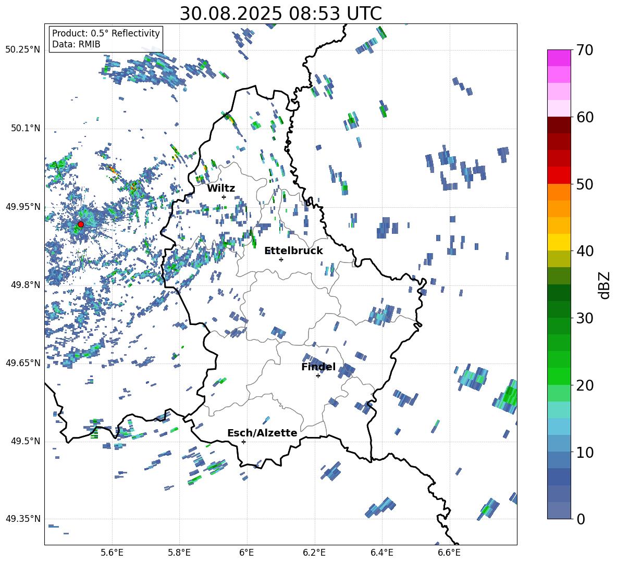The width and height of the screenshot is (617, 563).
Task: Click the 49.35°N latitude label
Action: point(23,519)
